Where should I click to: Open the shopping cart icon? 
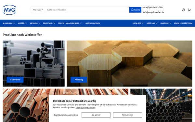click(189, 10)
